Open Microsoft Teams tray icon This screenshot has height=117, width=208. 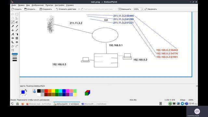186,104
